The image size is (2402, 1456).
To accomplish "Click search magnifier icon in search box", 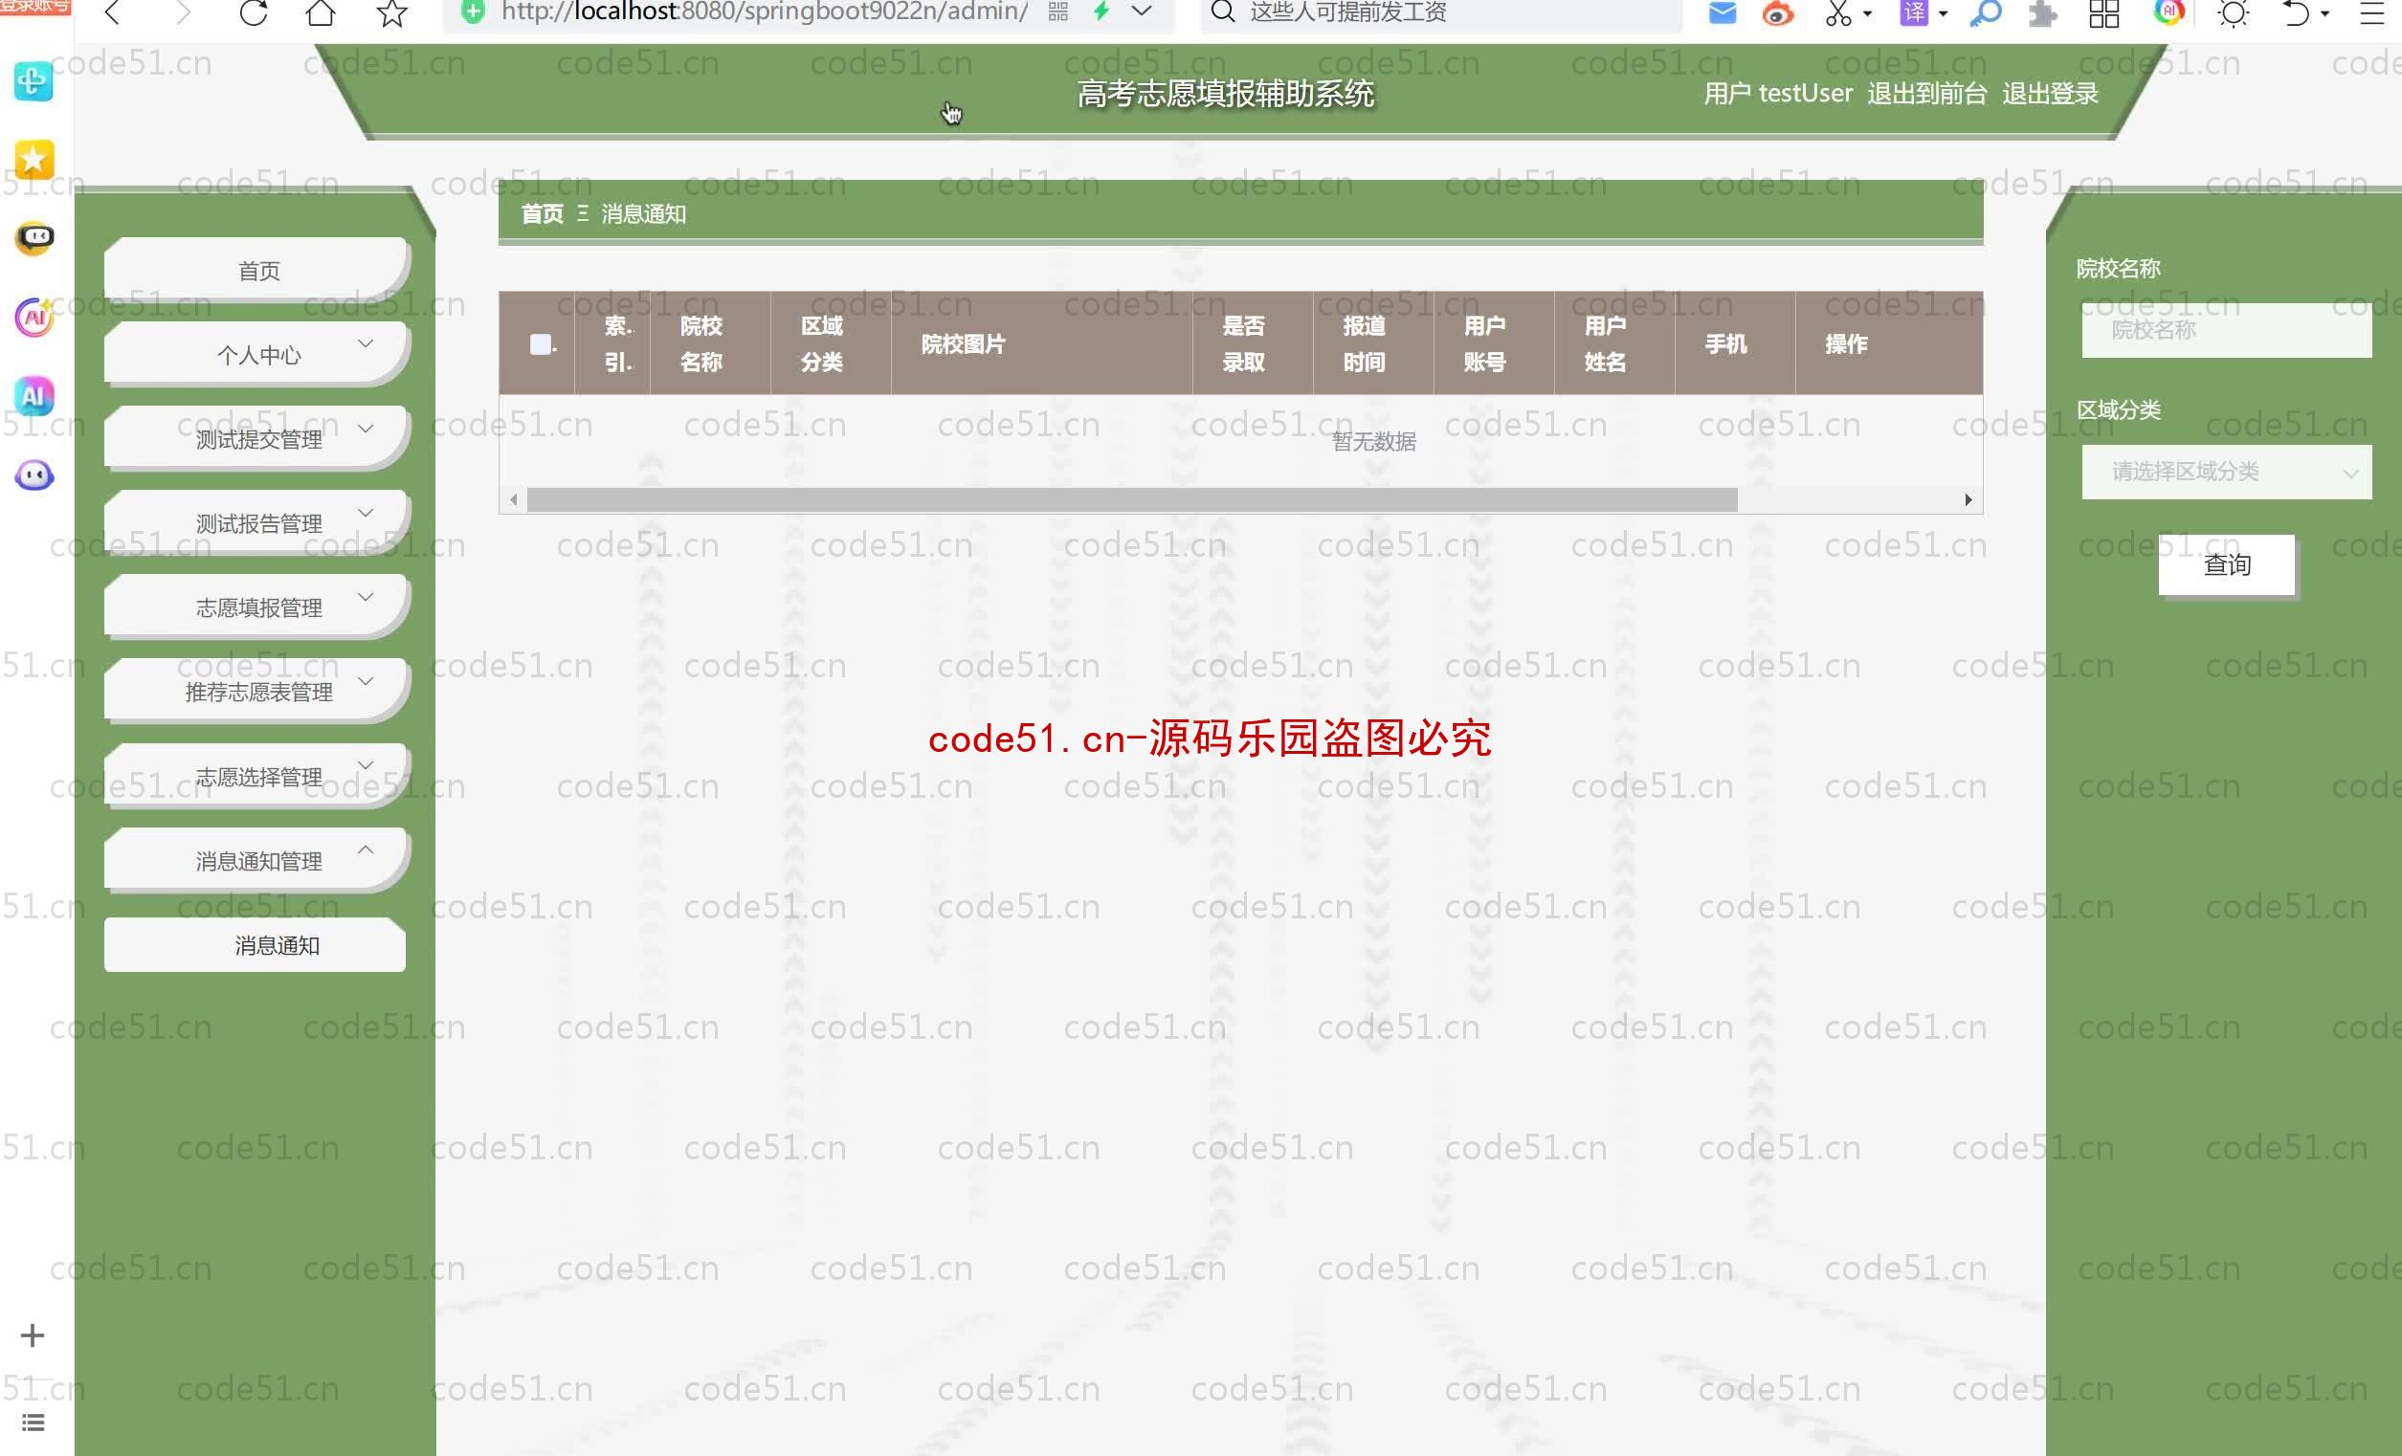I will click(x=1222, y=11).
